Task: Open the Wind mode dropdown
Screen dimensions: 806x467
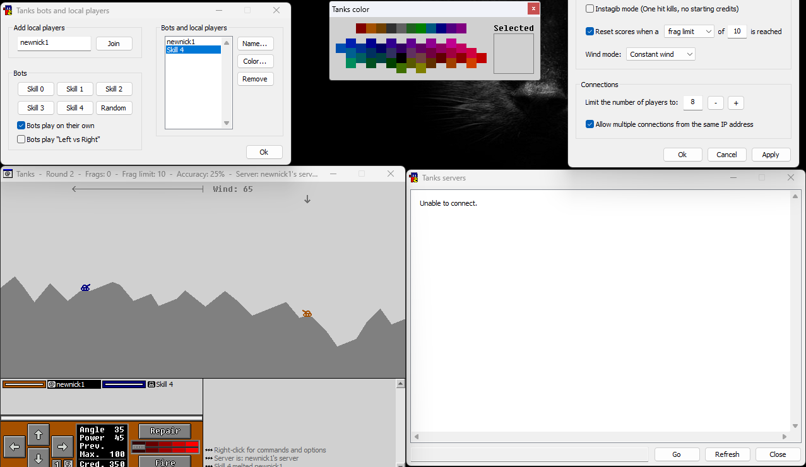Action: point(661,54)
